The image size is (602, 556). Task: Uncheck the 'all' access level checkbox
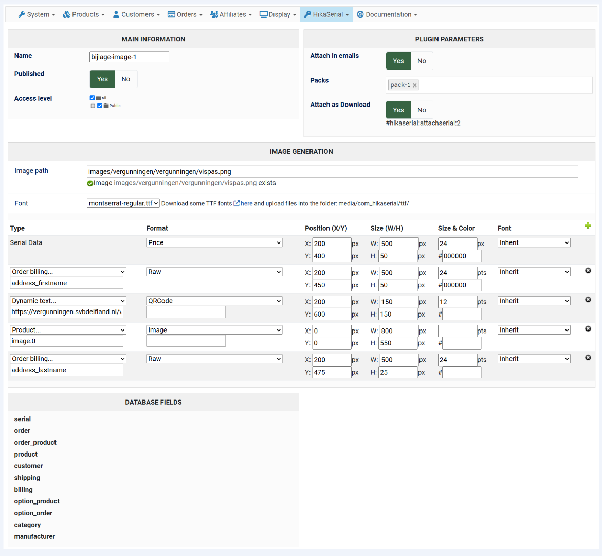pos(93,98)
